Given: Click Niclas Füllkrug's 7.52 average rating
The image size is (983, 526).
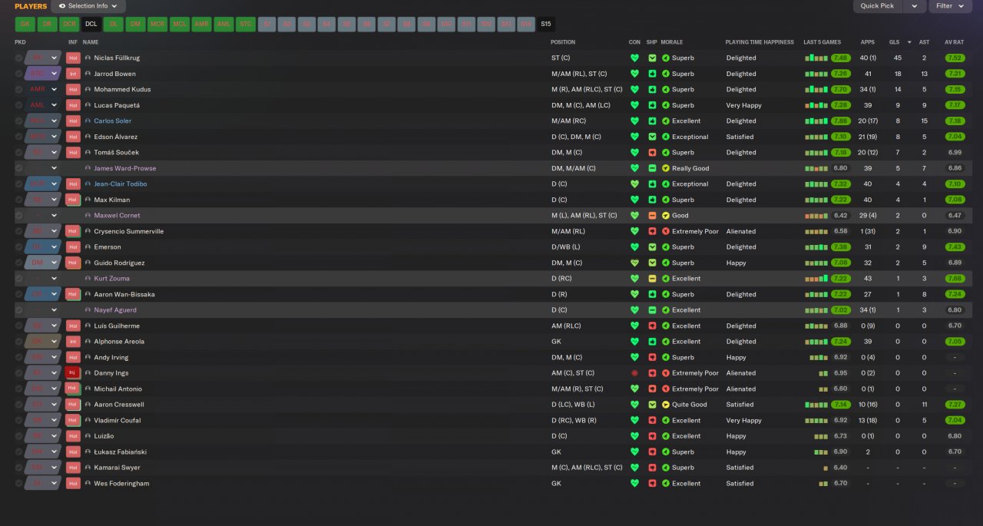Looking at the screenshot, I should [x=955, y=58].
